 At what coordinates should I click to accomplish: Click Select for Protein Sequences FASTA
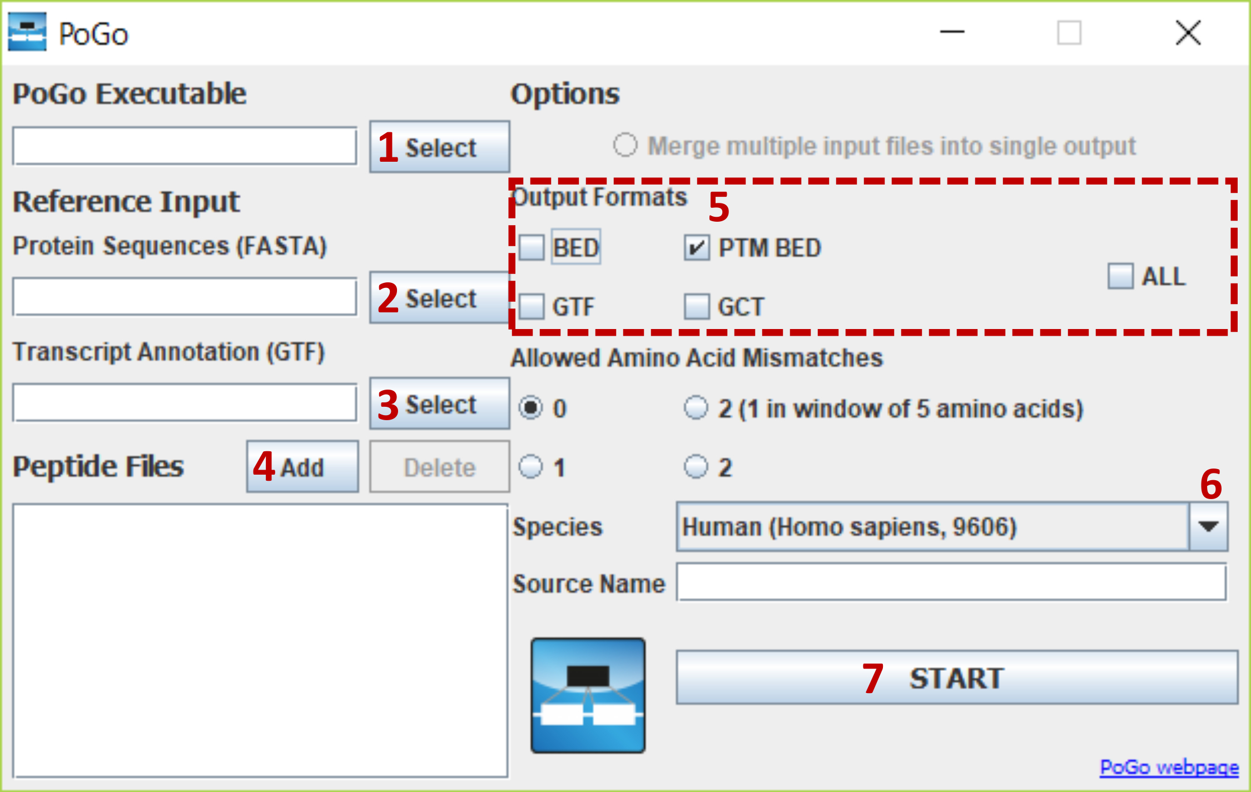(x=439, y=298)
